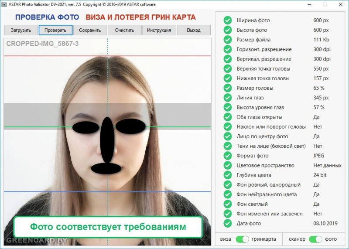Click check icon for Наклон или поворот головы

pos(227,126)
